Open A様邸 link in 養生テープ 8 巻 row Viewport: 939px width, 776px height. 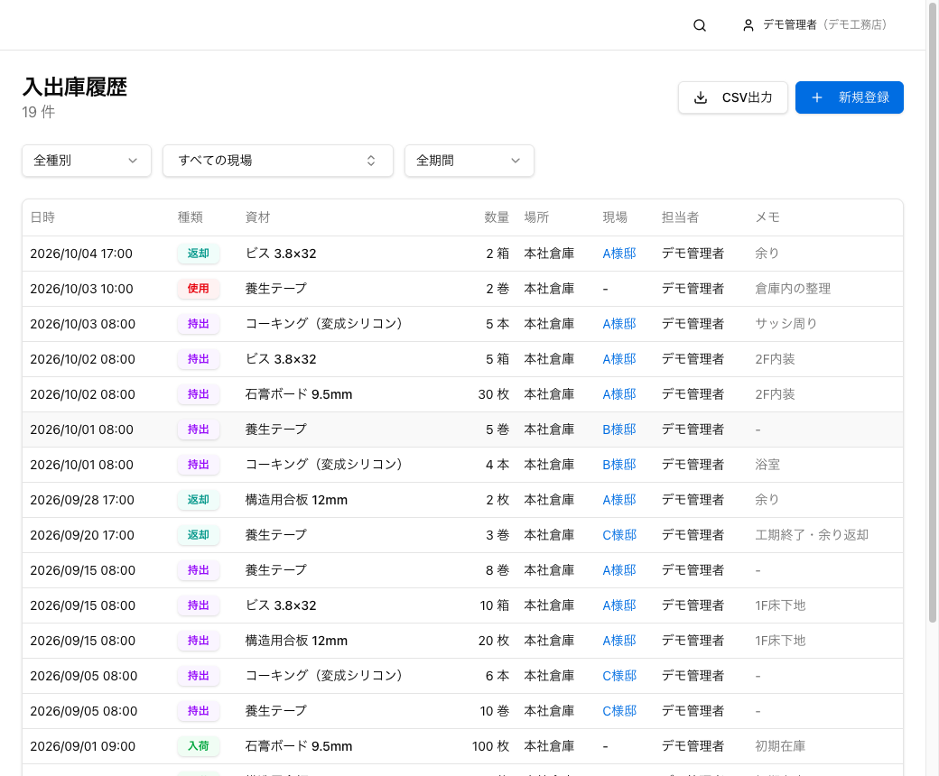point(619,570)
